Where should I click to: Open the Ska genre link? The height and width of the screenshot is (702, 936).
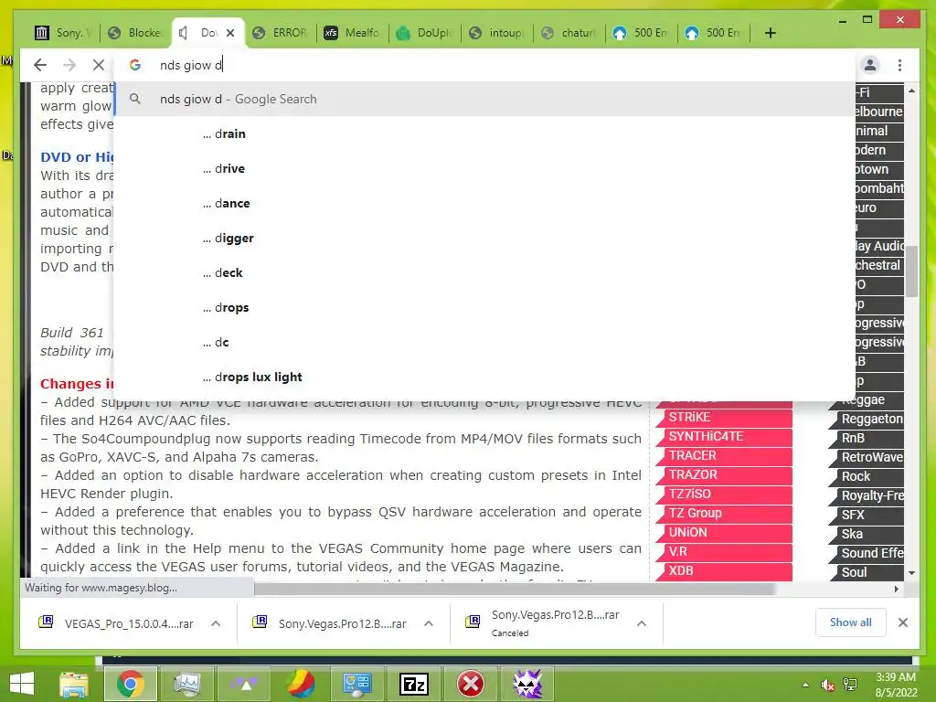(867, 534)
